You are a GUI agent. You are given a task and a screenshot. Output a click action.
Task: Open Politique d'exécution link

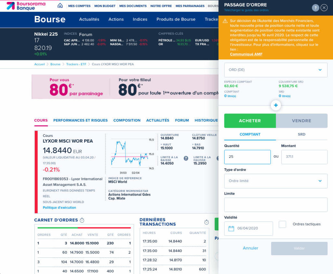coord(60,208)
